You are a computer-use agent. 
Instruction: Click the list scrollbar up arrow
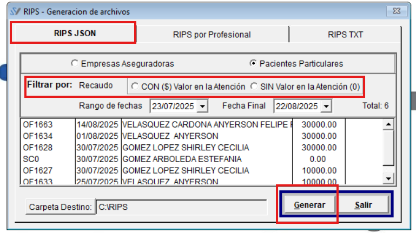pyautogui.click(x=388, y=124)
